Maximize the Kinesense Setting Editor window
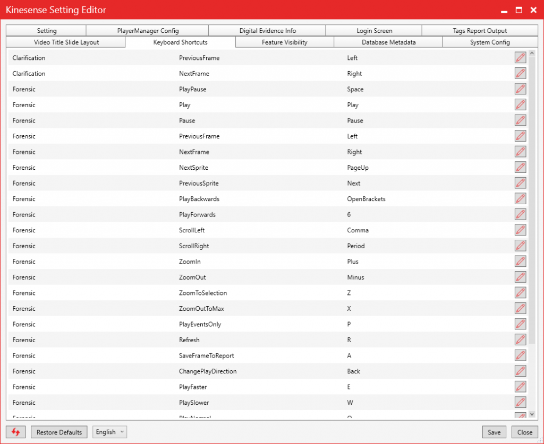Image resolution: width=544 pixels, height=444 pixels. click(518, 10)
